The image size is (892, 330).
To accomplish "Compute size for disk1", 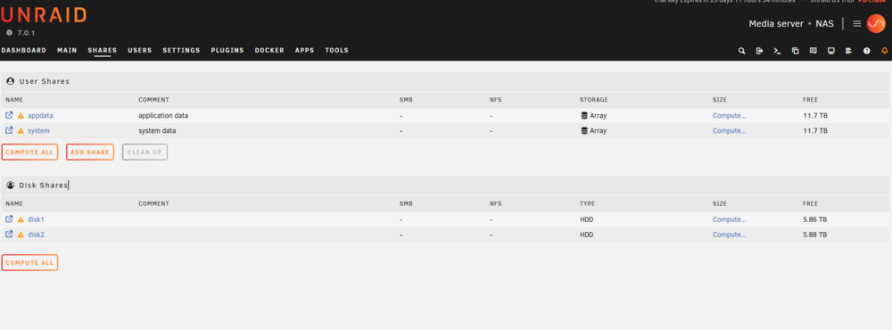I will [730, 219].
